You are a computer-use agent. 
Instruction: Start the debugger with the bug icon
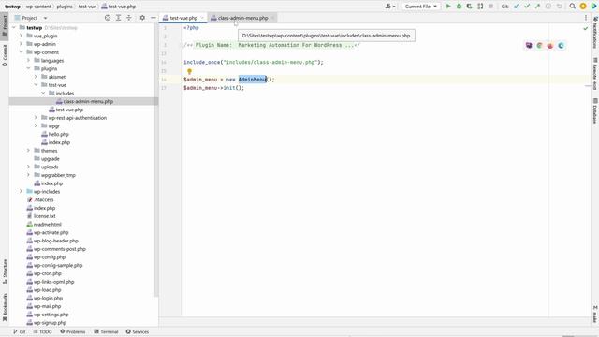coord(459,7)
